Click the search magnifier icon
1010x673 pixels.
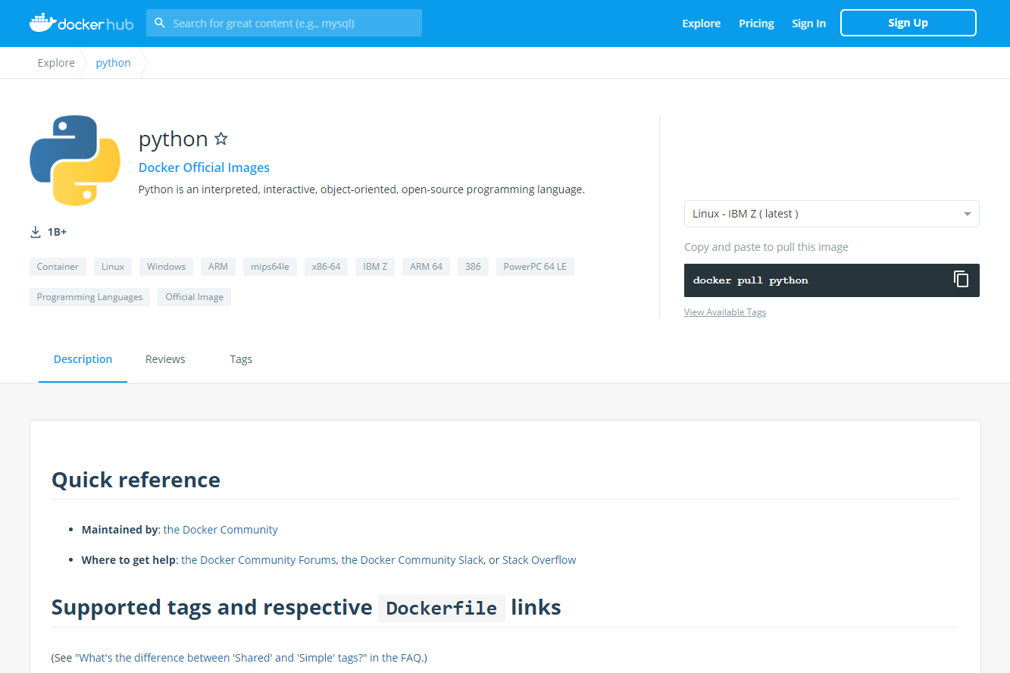pyautogui.click(x=160, y=23)
